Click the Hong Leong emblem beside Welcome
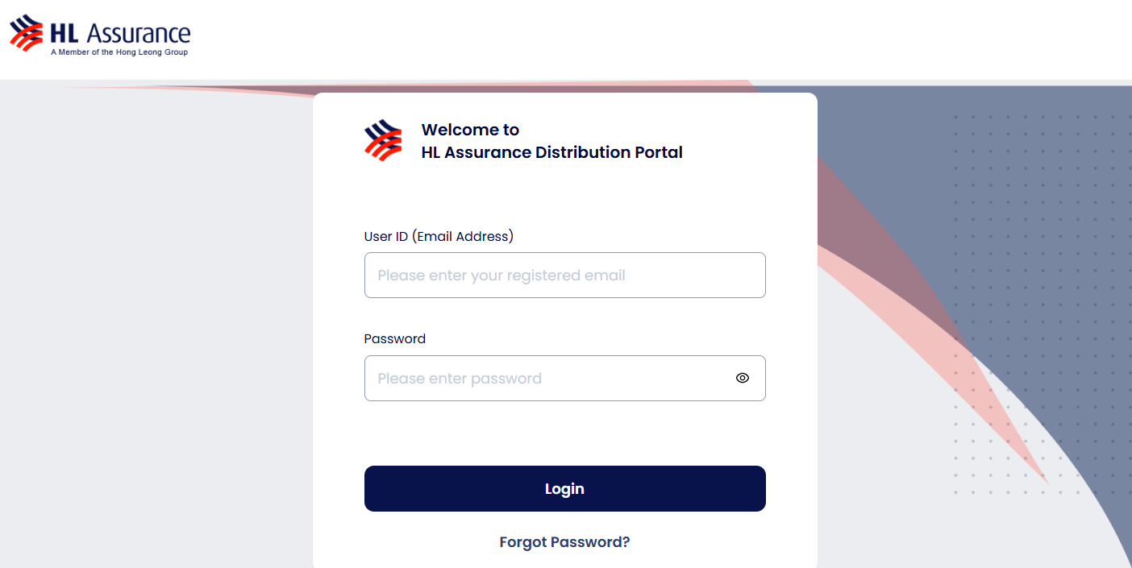 382,140
